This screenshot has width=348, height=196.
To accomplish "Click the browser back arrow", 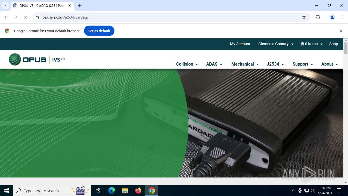I will (x=6, y=17).
